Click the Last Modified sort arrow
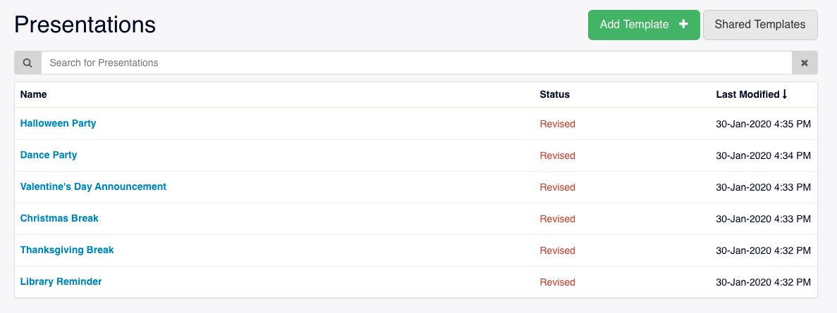837x313 pixels. (x=785, y=94)
